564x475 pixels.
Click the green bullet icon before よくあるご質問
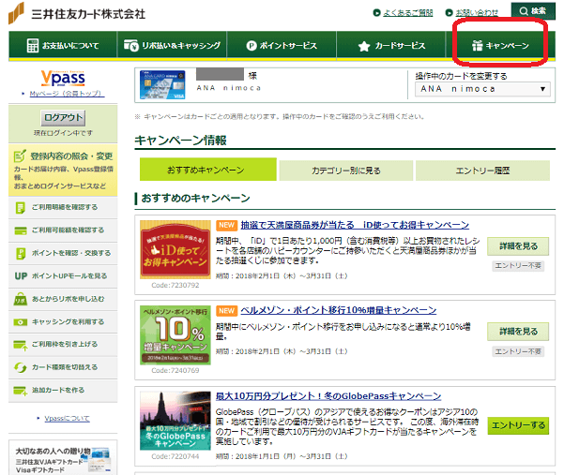[x=376, y=13]
